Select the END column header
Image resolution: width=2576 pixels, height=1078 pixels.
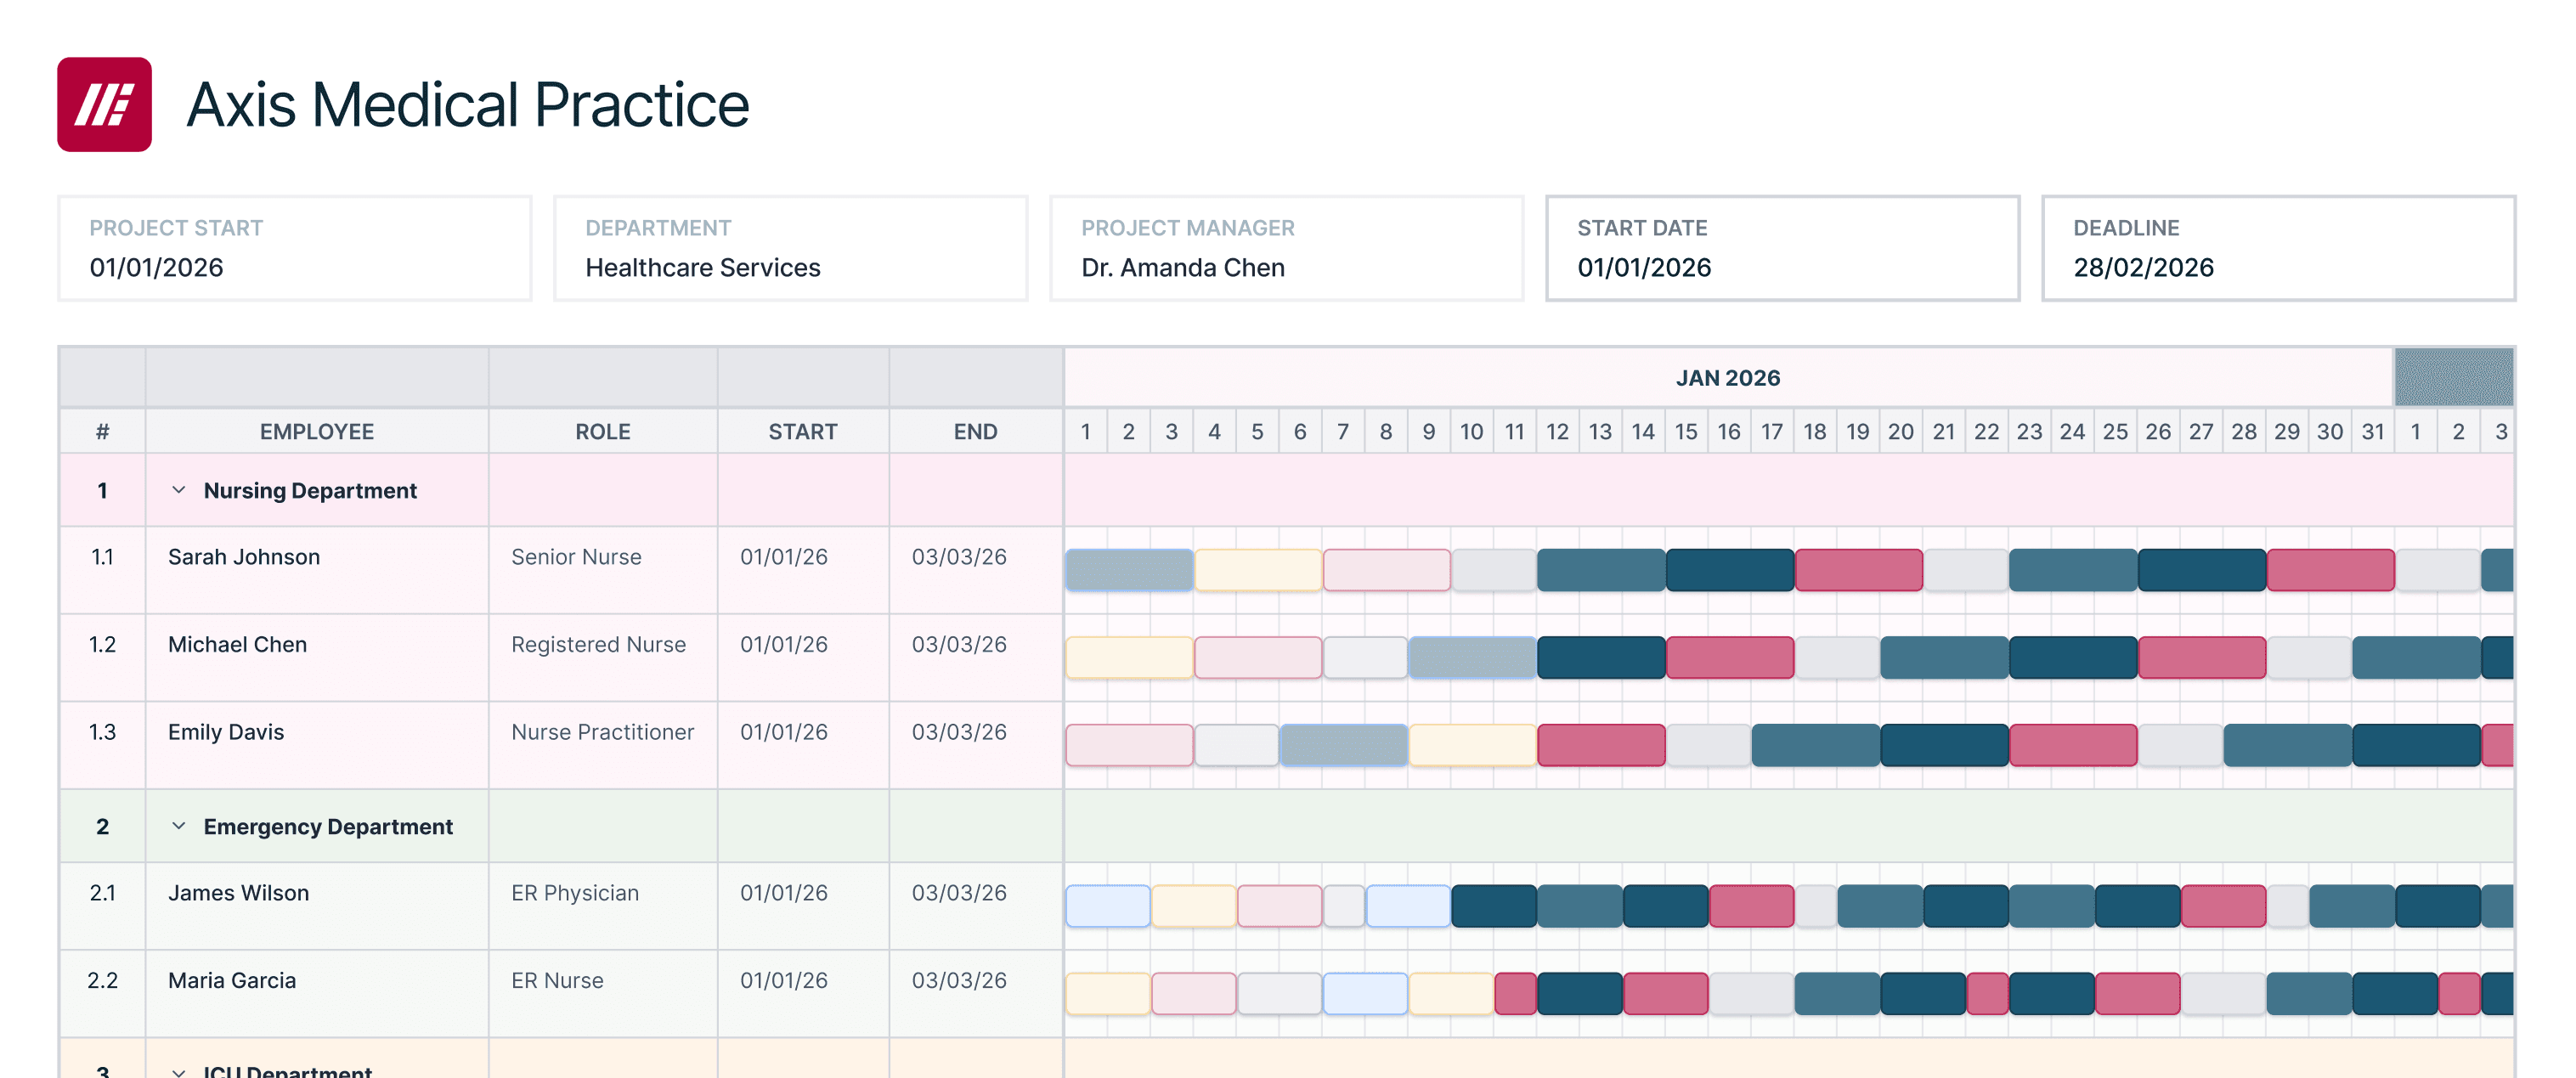976,431
